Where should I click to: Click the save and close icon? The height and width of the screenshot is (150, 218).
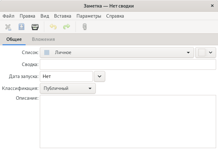tap(21, 27)
